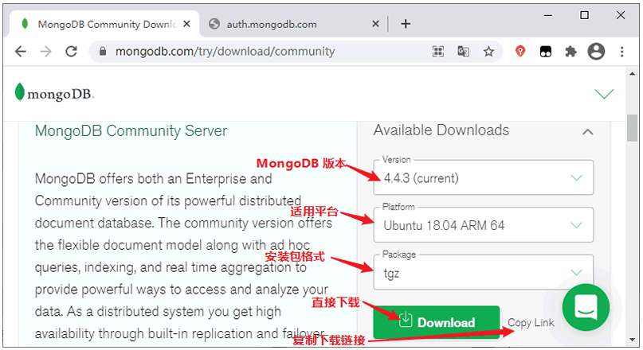The height and width of the screenshot is (350, 643).
Task: Go back to the previous page
Action: 21,52
